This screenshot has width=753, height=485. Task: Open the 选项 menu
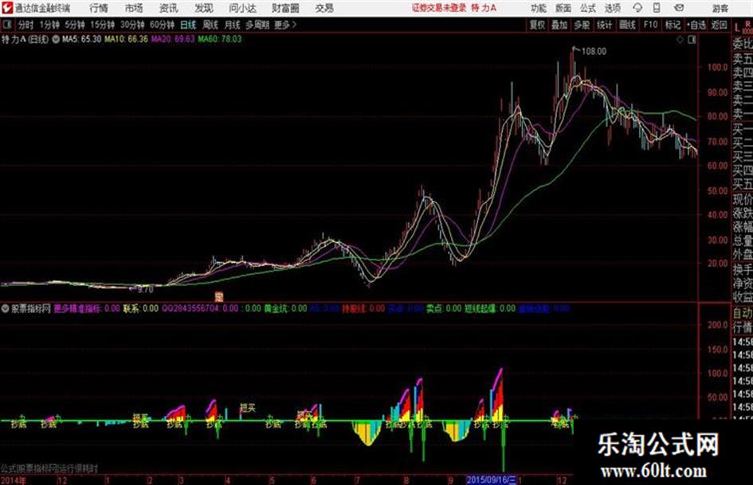(612, 8)
